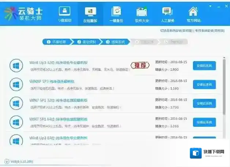Select the WINXP SP3 system title

(52, 81)
